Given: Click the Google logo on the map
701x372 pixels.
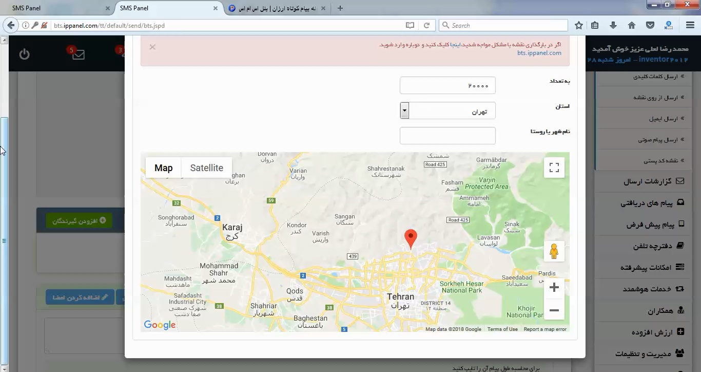Looking at the screenshot, I should (x=160, y=325).
